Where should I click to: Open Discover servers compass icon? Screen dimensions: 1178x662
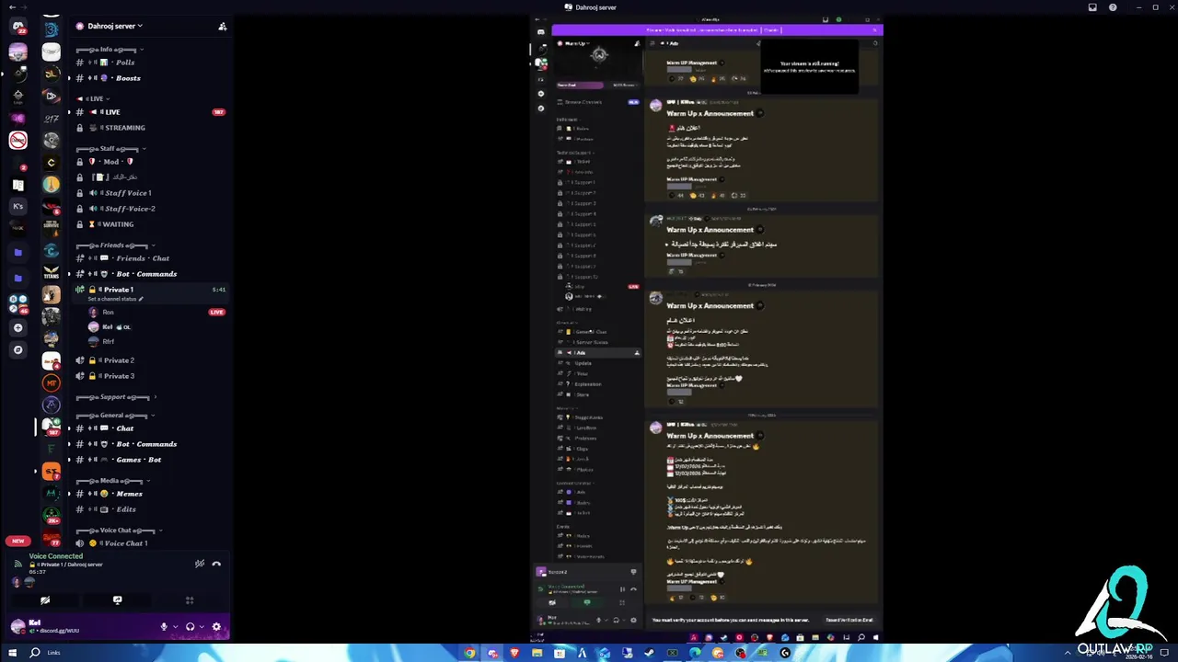[17, 350]
